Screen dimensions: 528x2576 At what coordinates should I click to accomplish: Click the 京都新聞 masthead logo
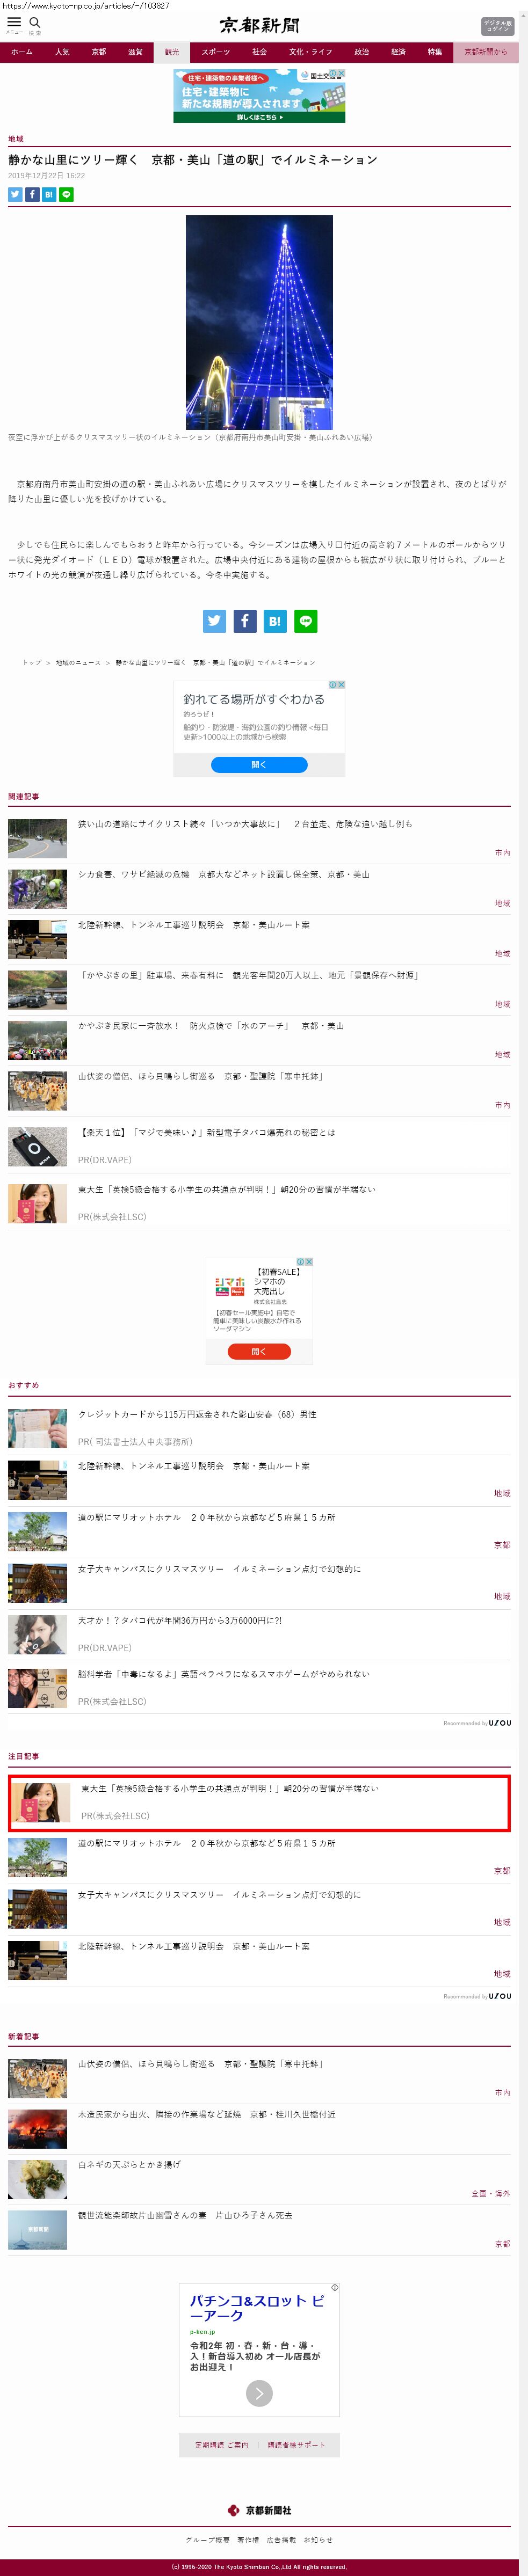259,25
